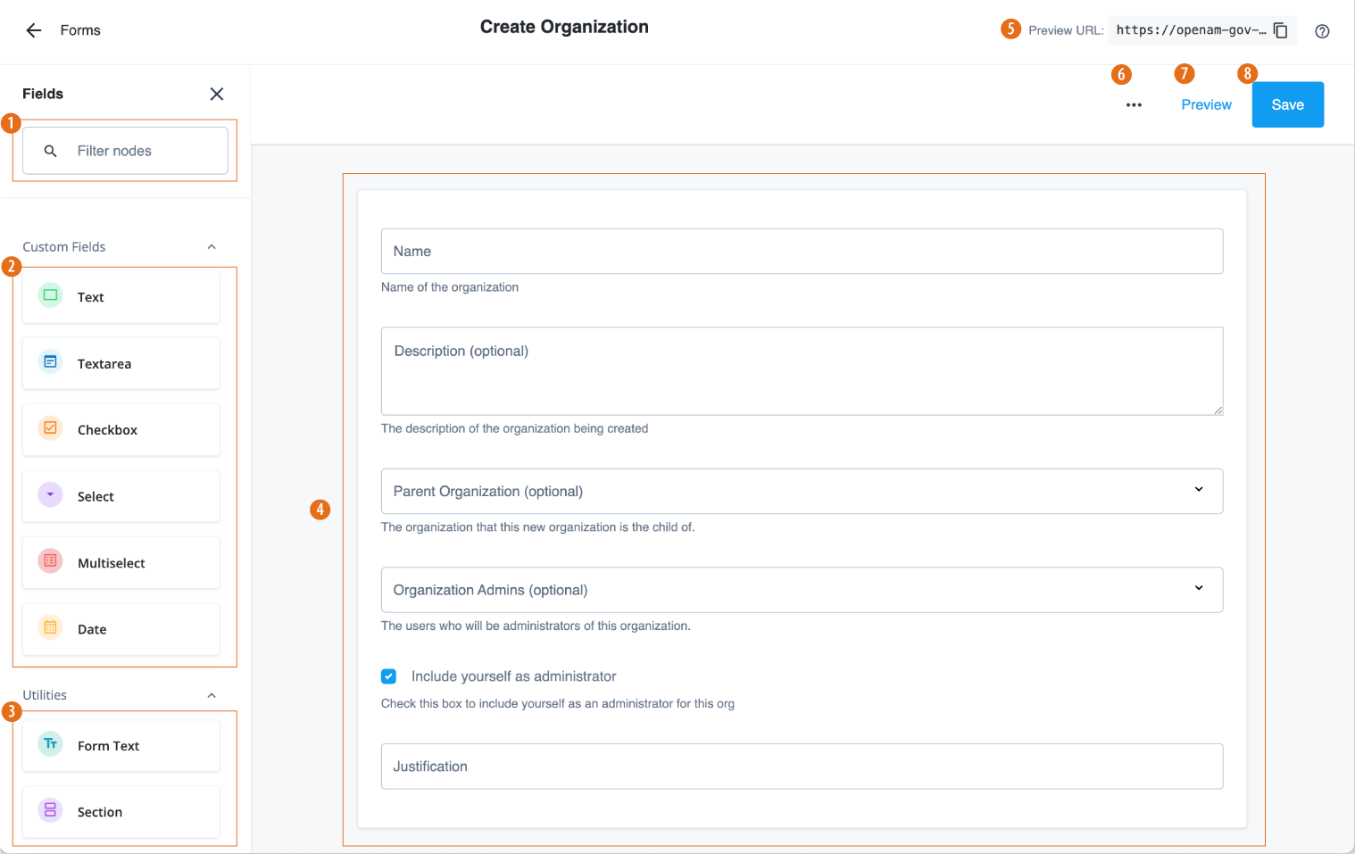1355x854 pixels.
Task: Copy the Preview URL to clipboard
Action: point(1281,29)
